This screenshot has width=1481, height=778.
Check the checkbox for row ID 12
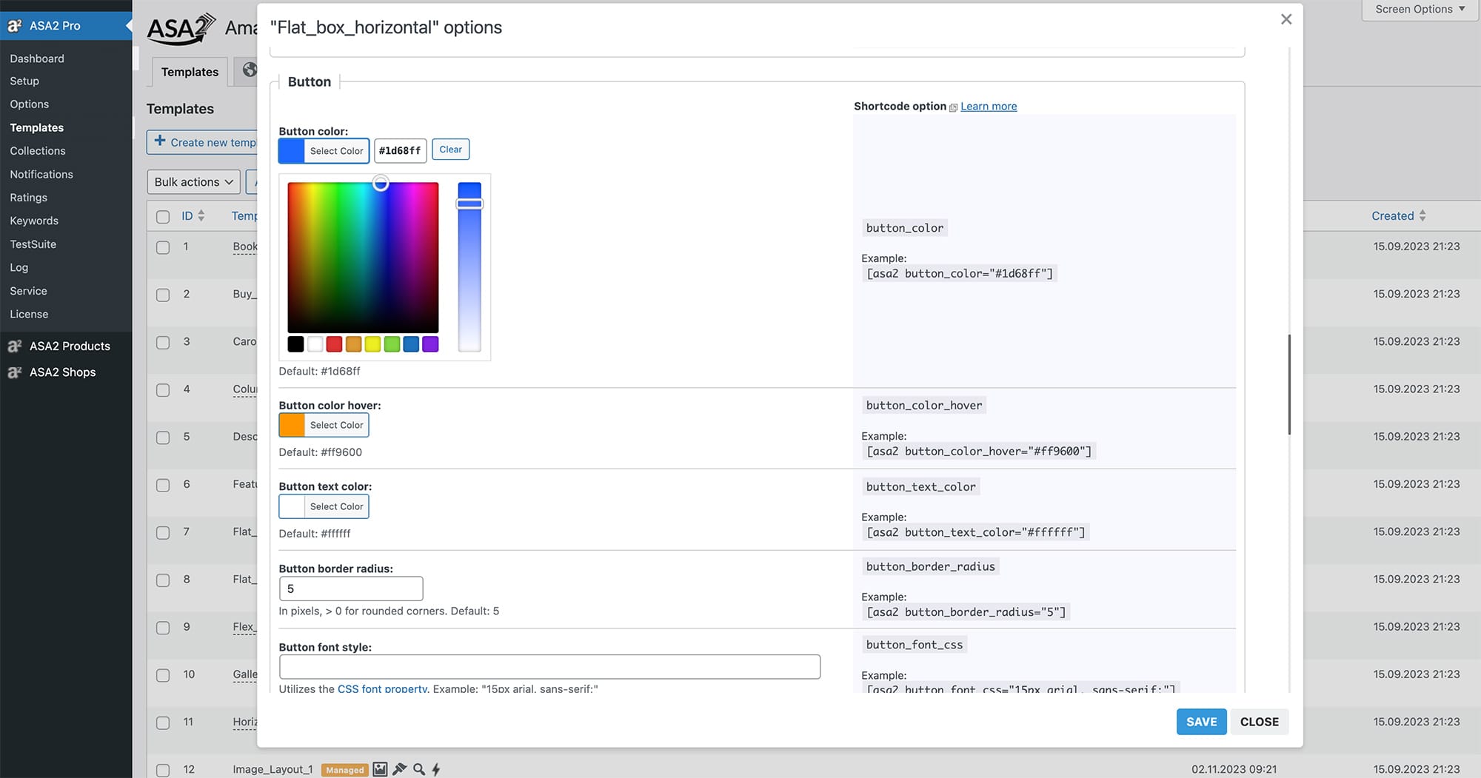point(163,770)
